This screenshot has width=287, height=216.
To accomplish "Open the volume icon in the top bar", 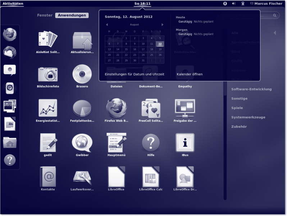I will 234,4.
